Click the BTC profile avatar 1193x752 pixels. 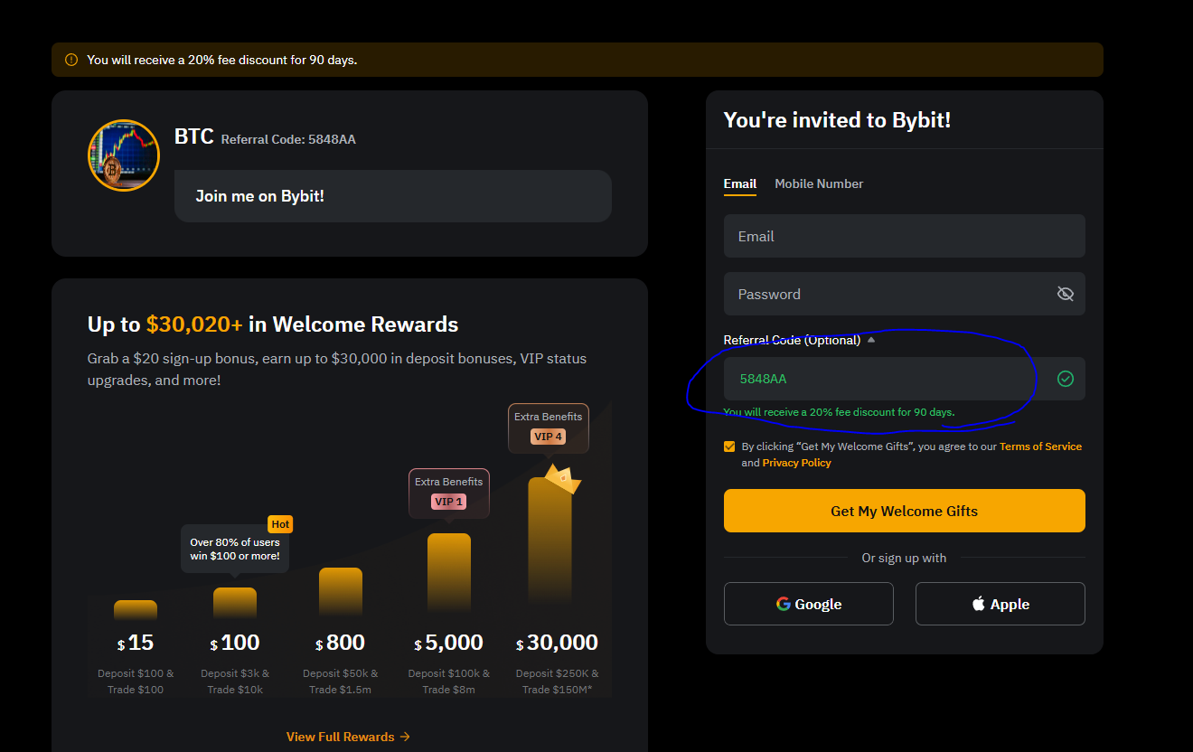tap(124, 155)
